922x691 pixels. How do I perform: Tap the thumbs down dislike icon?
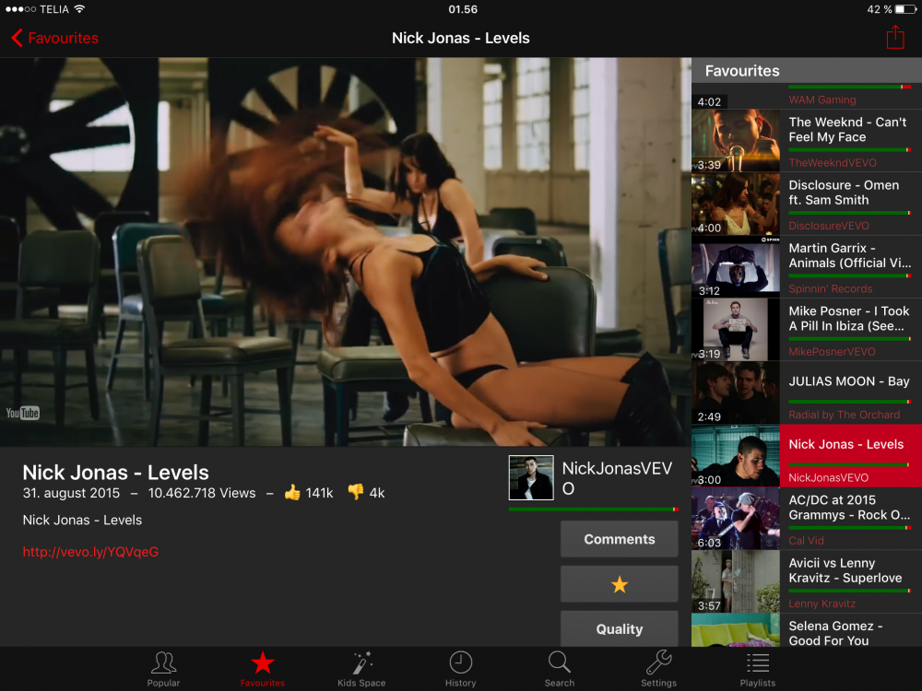(356, 492)
